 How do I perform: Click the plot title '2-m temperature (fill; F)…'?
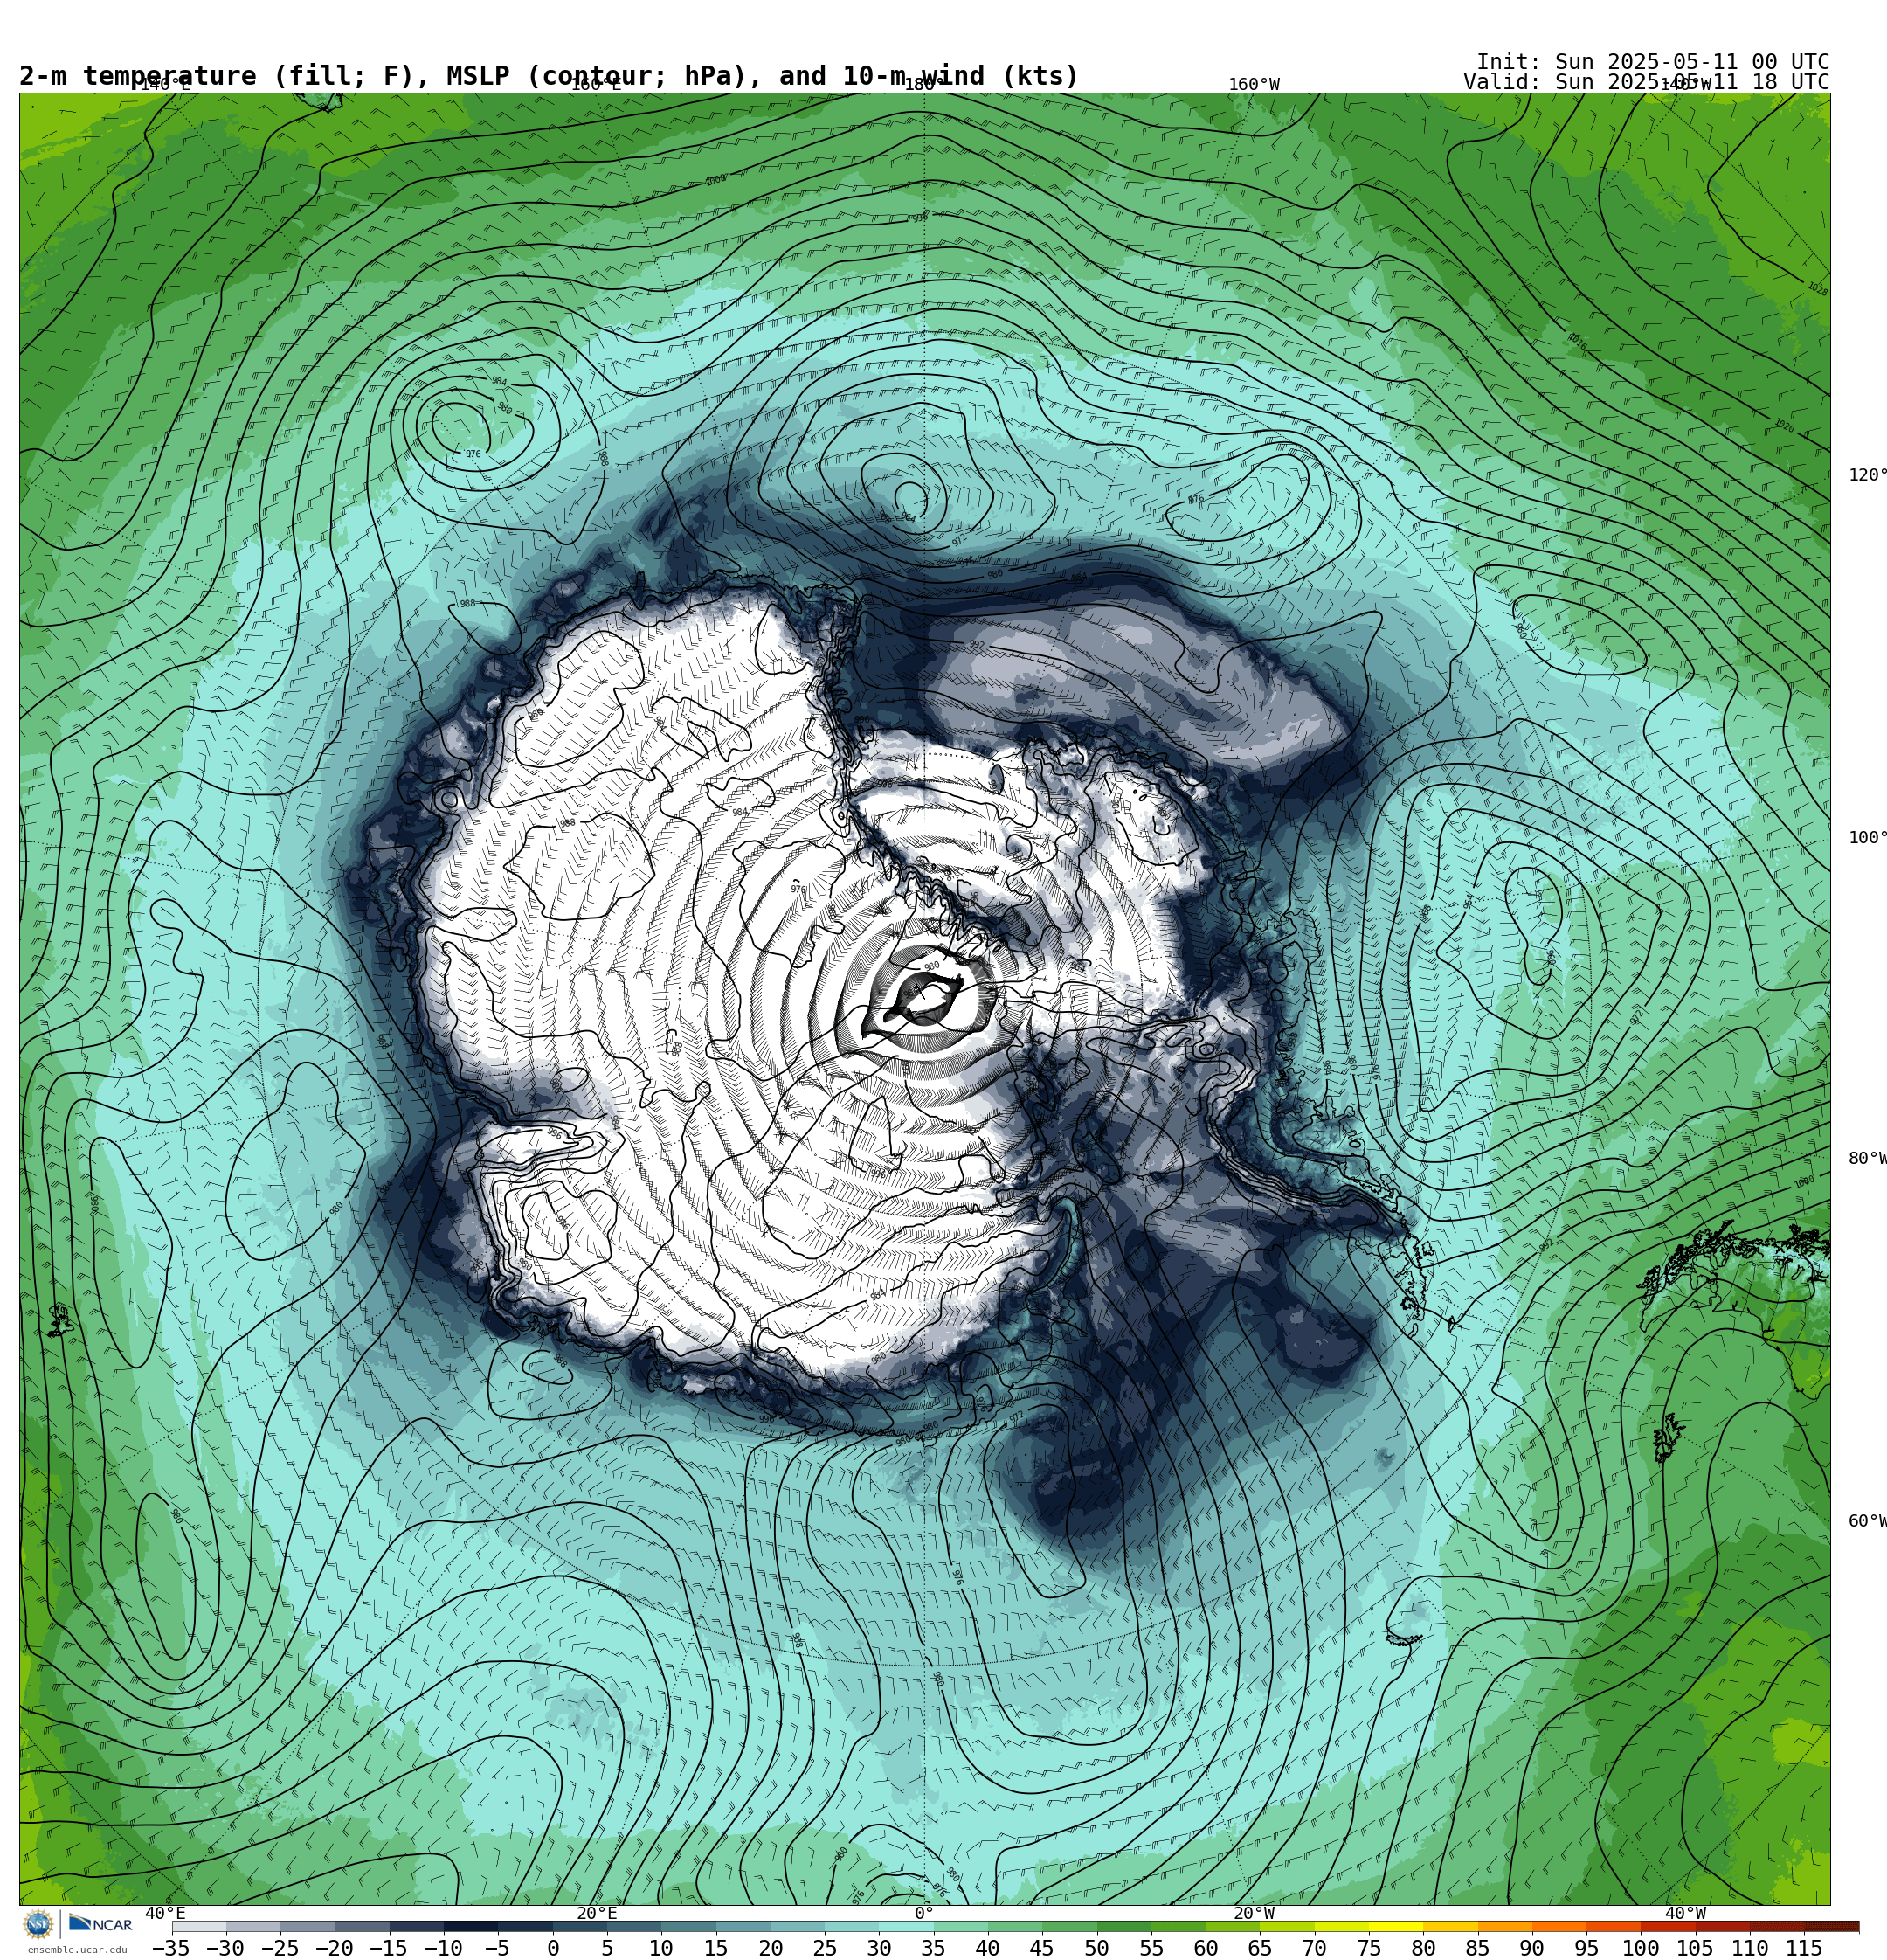click(x=549, y=76)
